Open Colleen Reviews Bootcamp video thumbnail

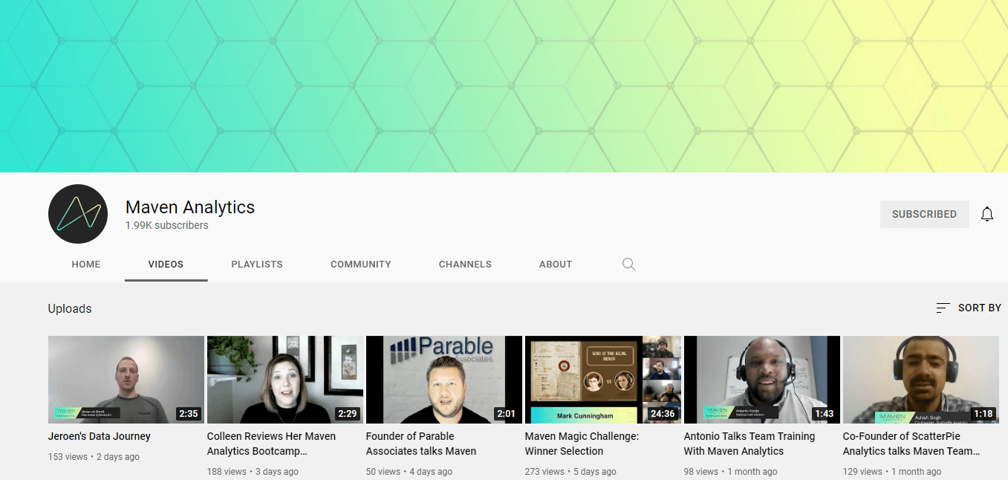click(x=285, y=380)
